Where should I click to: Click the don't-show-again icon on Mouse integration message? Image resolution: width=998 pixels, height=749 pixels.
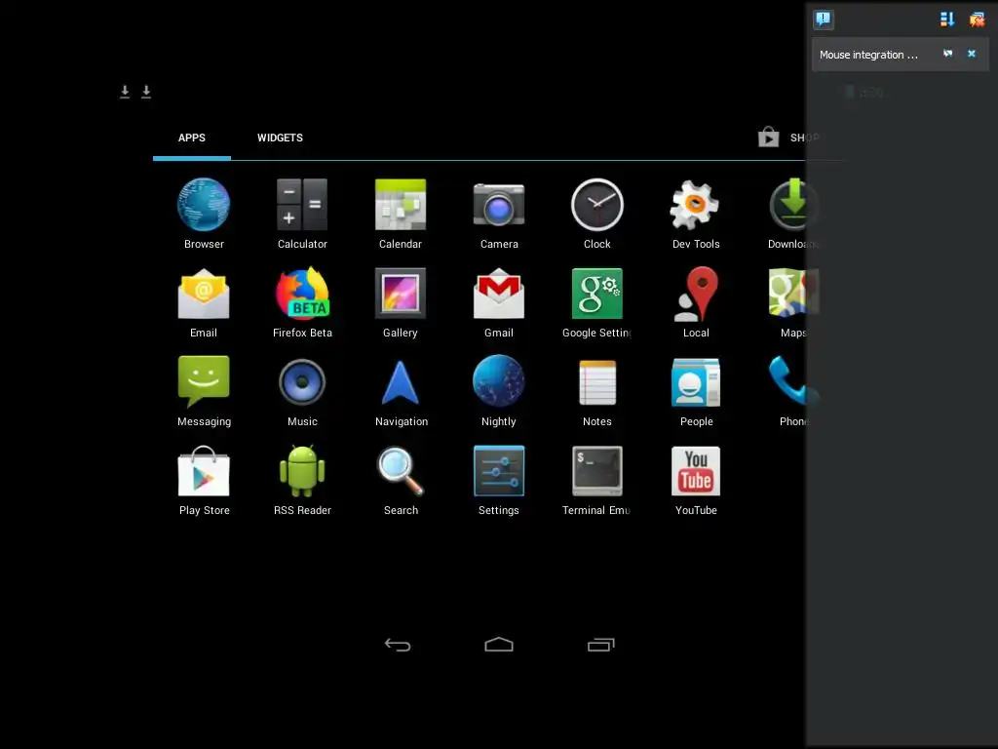pos(947,54)
